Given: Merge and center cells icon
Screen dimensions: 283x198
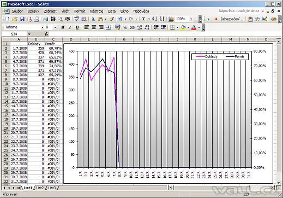Looking at the screenshot, I should [x=109, y=27].
